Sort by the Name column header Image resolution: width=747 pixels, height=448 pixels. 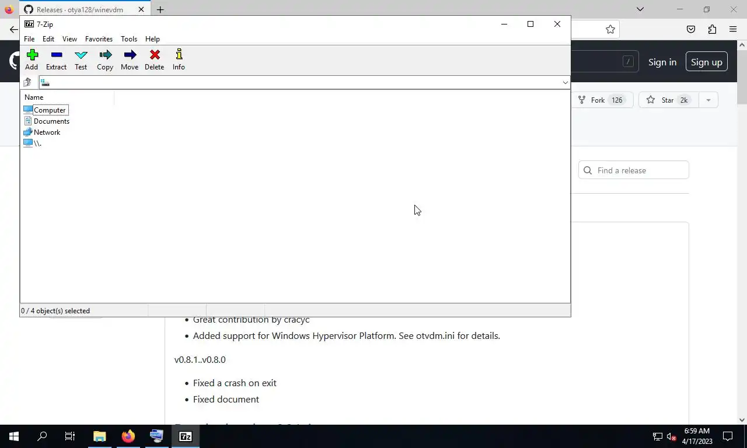click(67, 97)
